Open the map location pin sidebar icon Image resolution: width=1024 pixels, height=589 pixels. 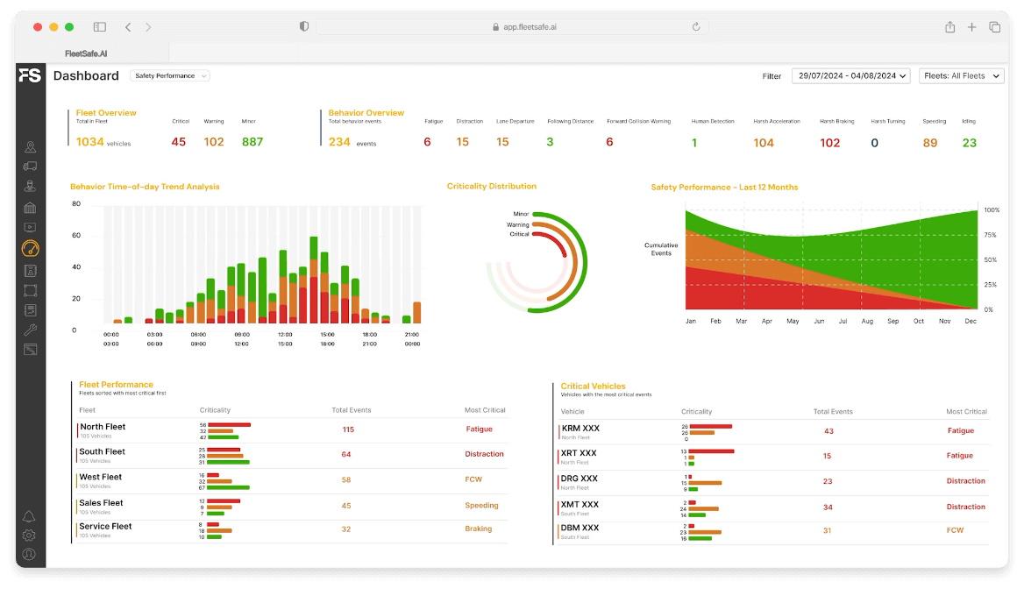[x=31, y=147]
